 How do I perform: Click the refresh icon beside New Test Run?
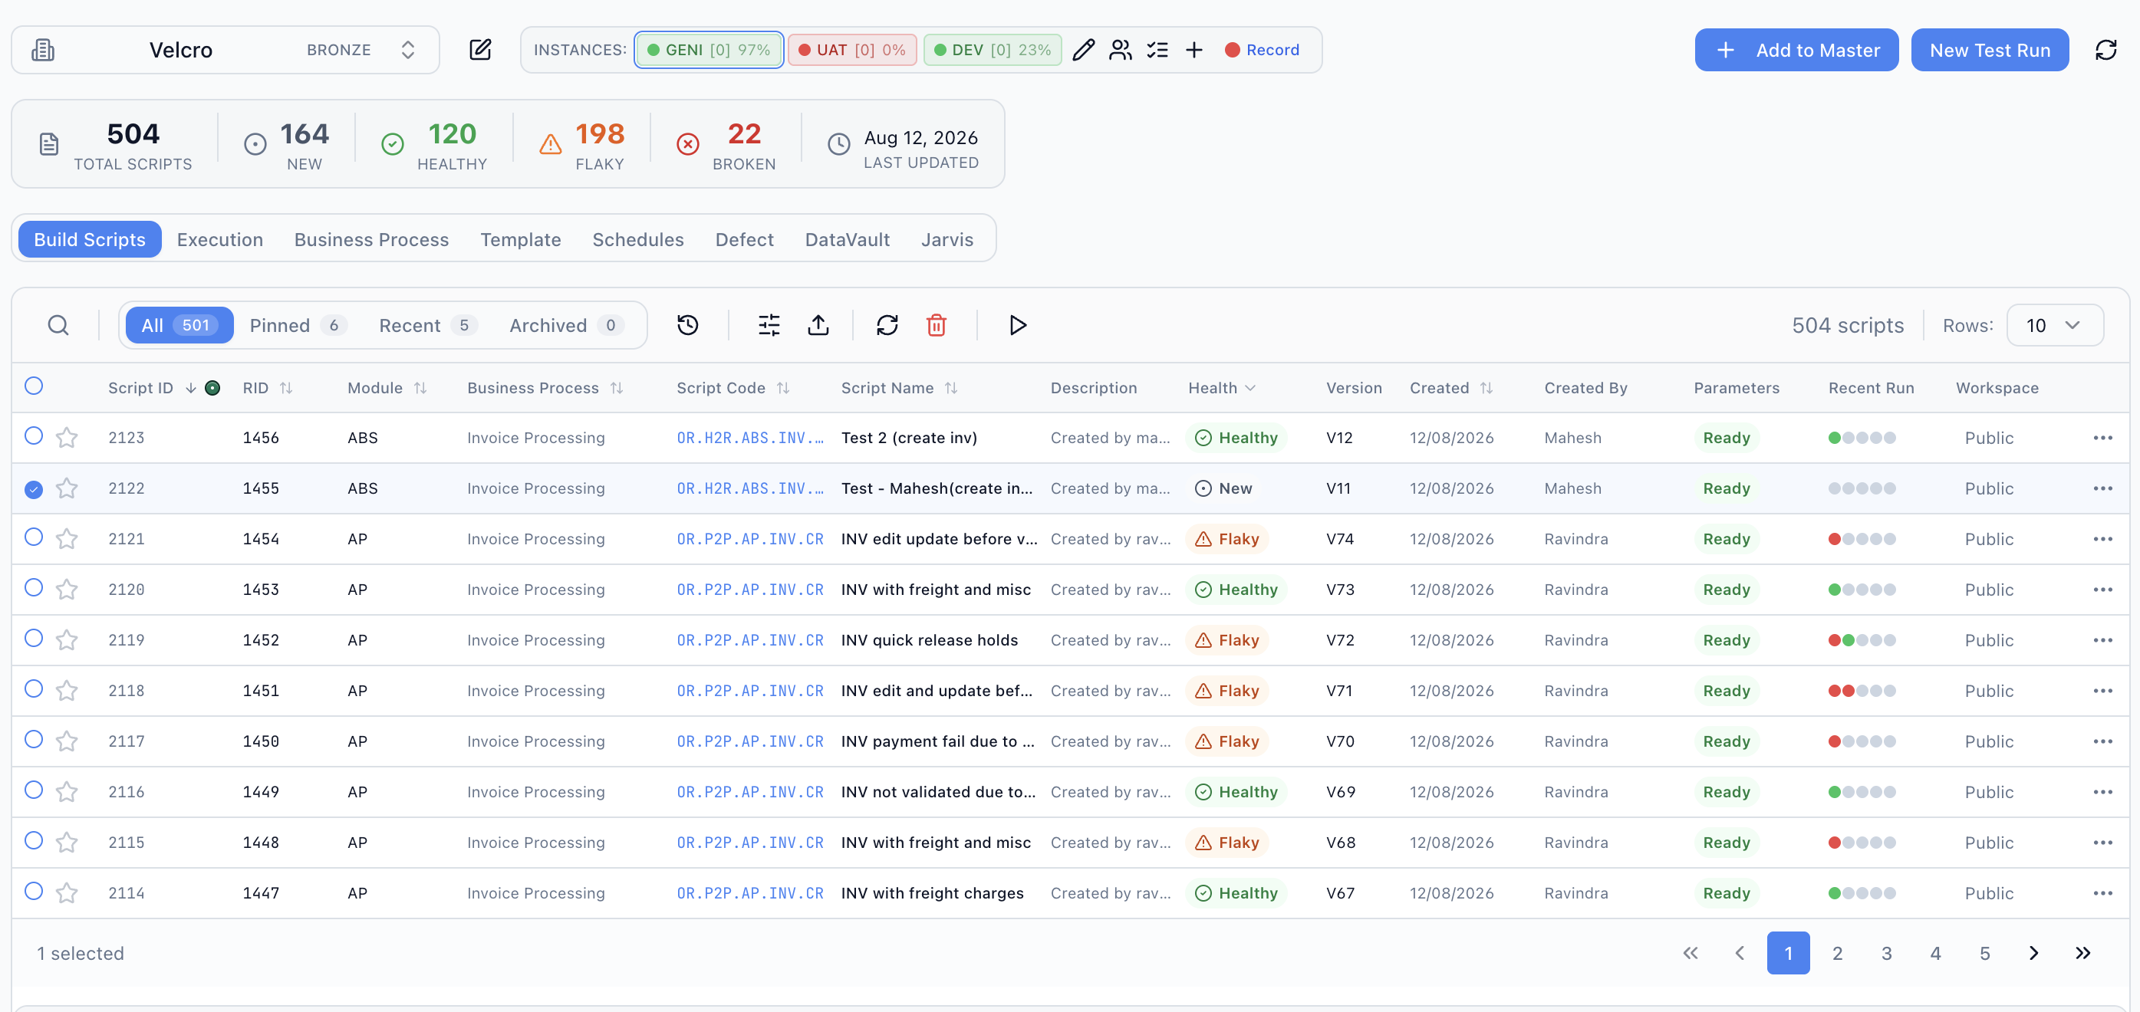click(2106, 50)
